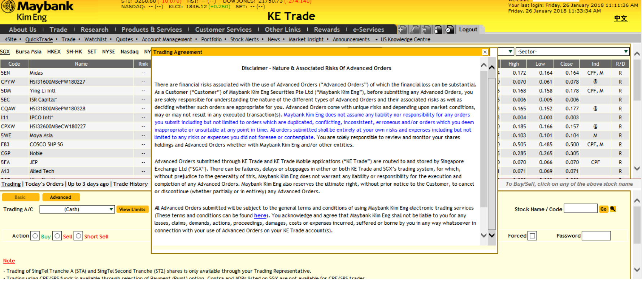Click the View Limits button

point(132,210)
